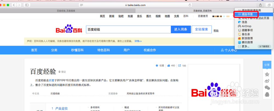
Task: Open 详情>> link in notice banner
Action: [x=138, y=41]
